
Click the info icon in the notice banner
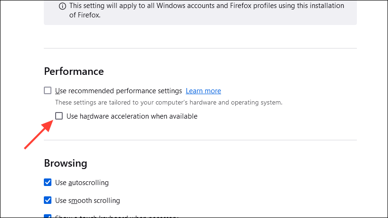tap(63, 6)
